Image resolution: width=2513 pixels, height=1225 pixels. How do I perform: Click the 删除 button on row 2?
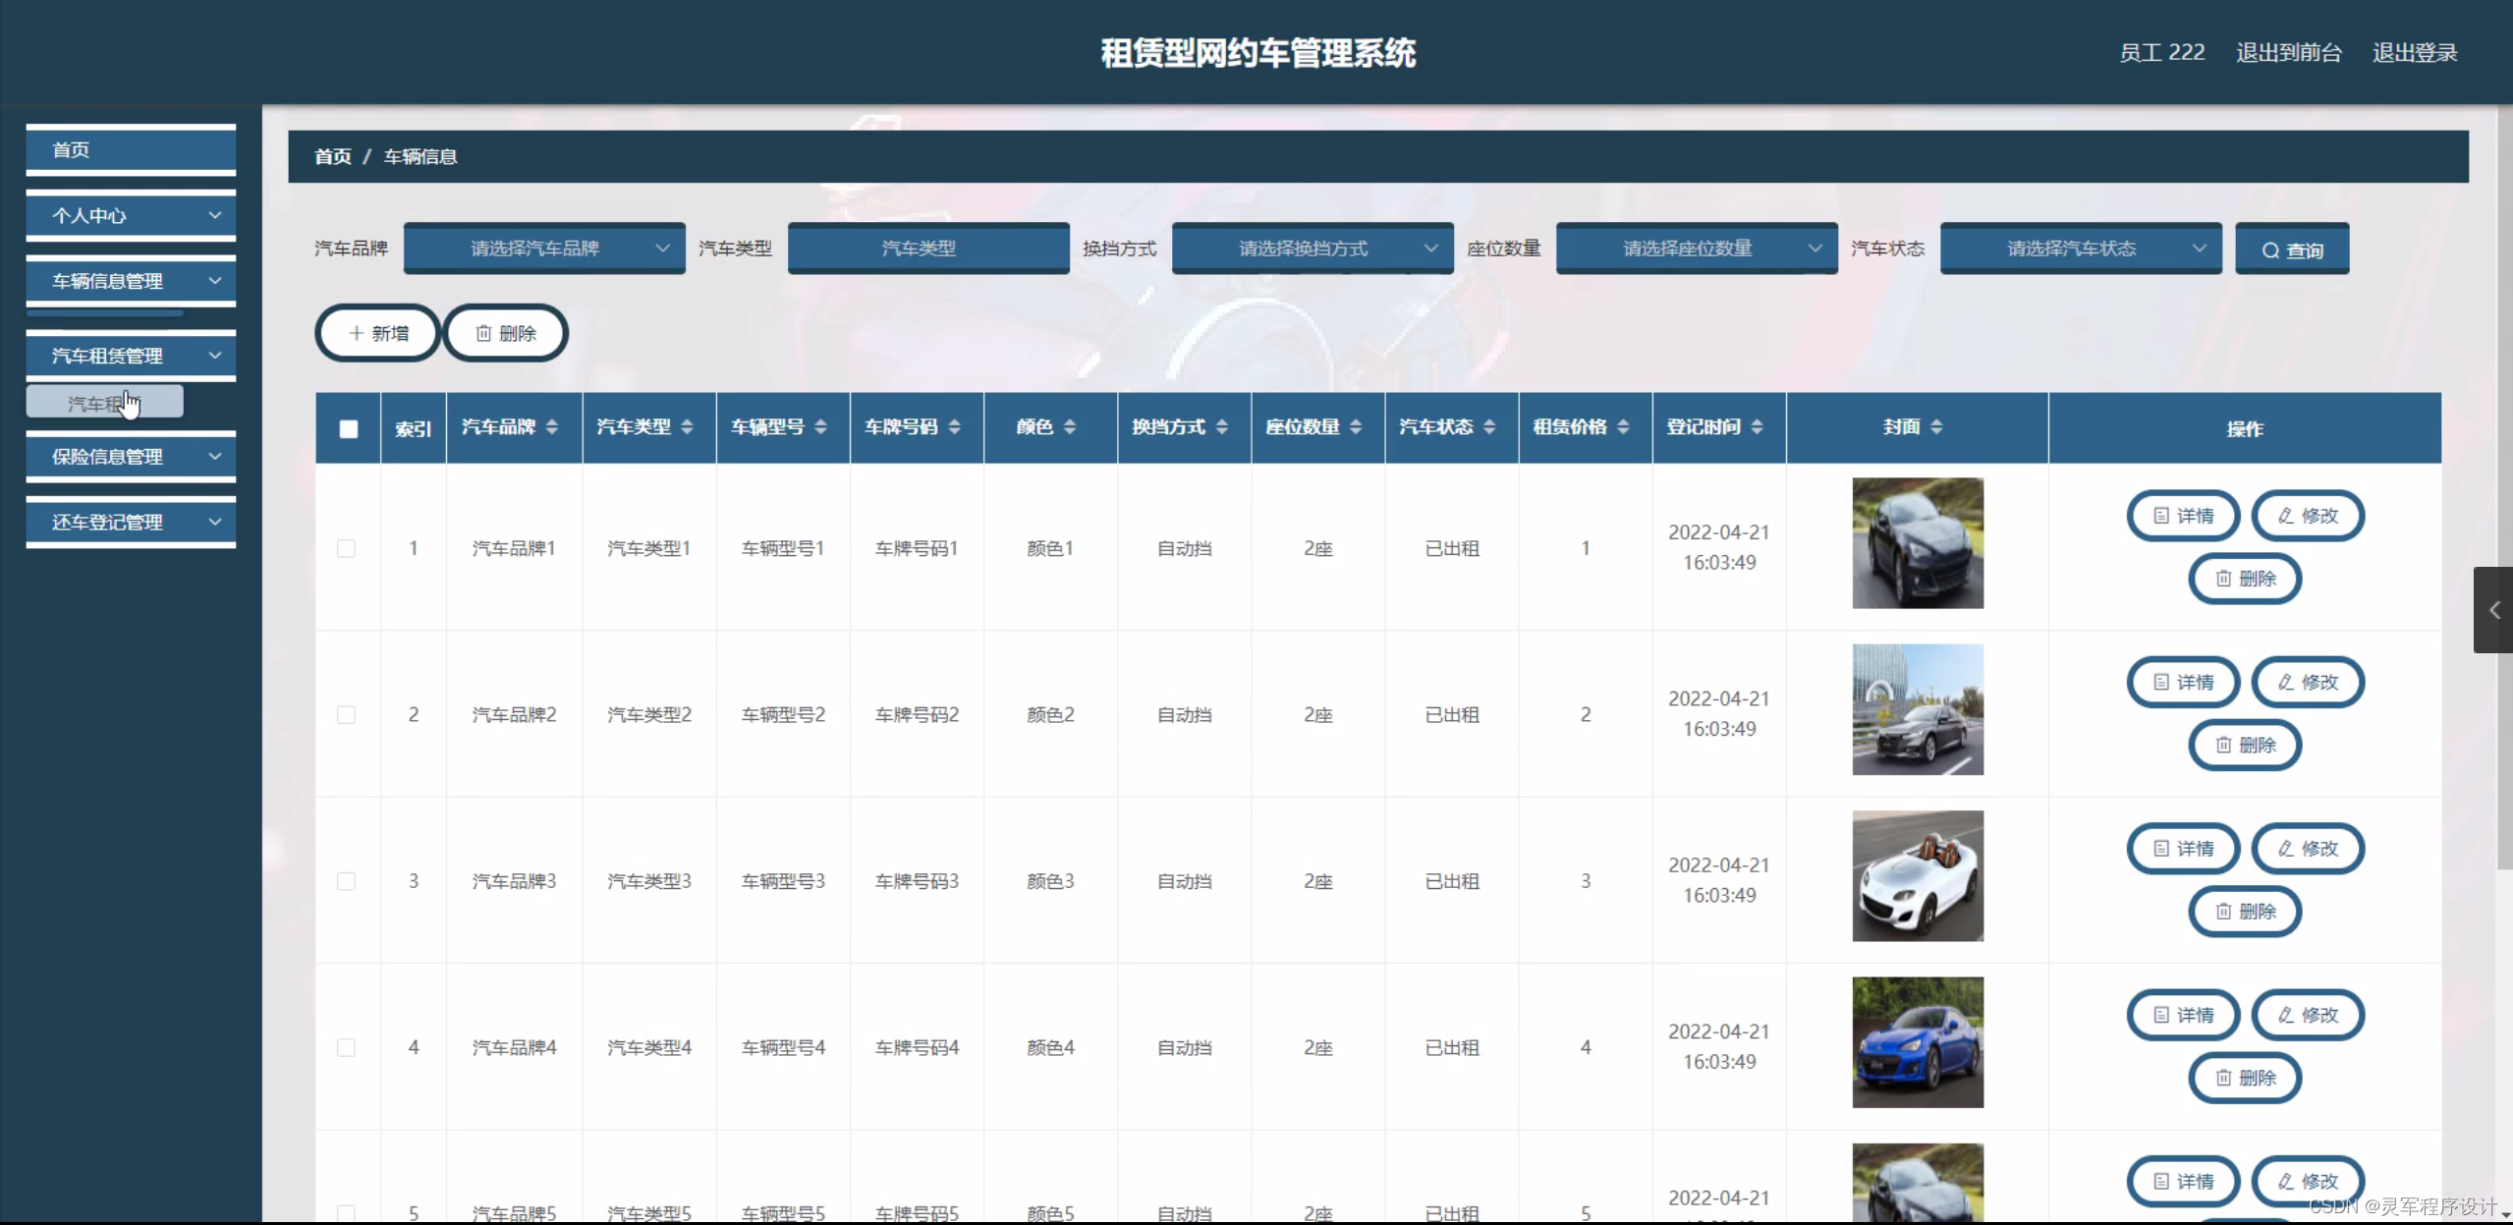tap(2245, 746)
